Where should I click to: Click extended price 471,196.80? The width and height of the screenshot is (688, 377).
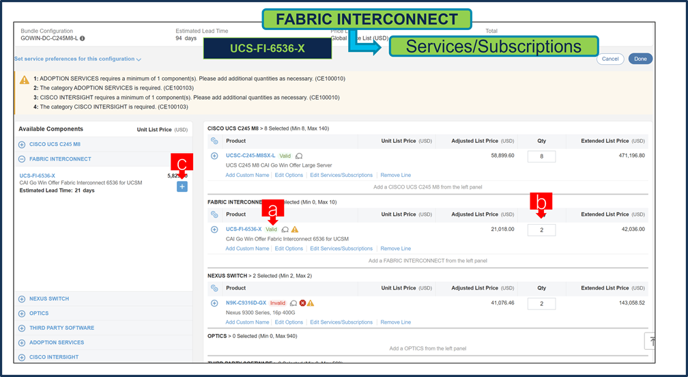pyautogui.click(x=632, y=156)
